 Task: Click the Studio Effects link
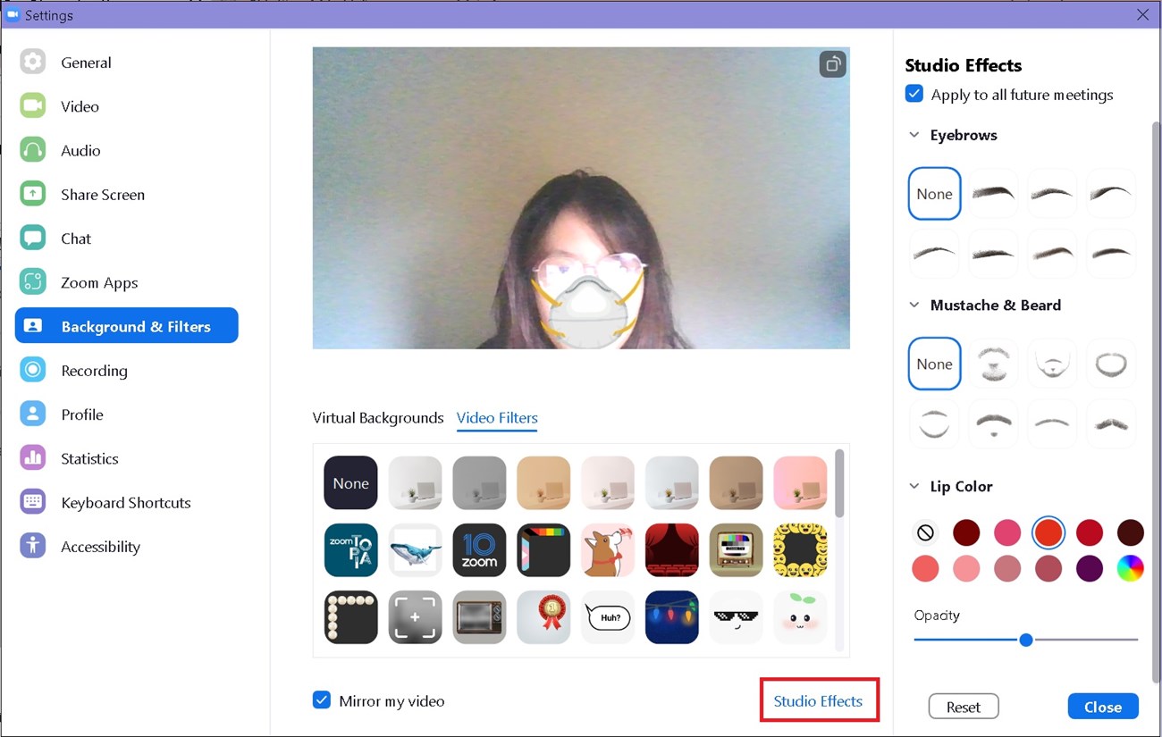click(x=818, y=701)
